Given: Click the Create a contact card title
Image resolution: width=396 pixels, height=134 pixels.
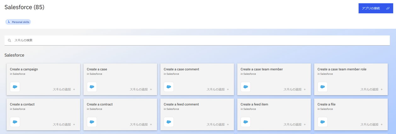Looking at the screenshot, I should 22,105.
